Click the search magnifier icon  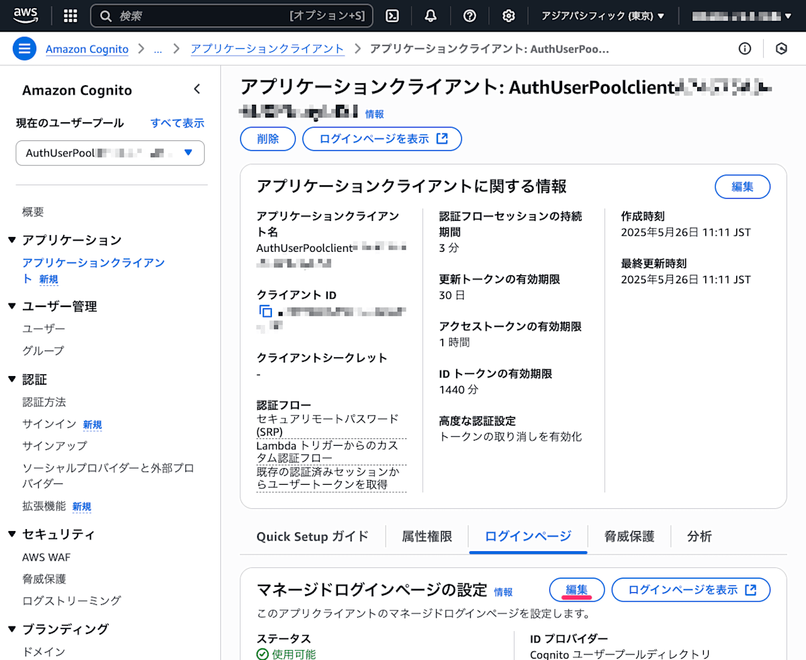click(105, 15)
